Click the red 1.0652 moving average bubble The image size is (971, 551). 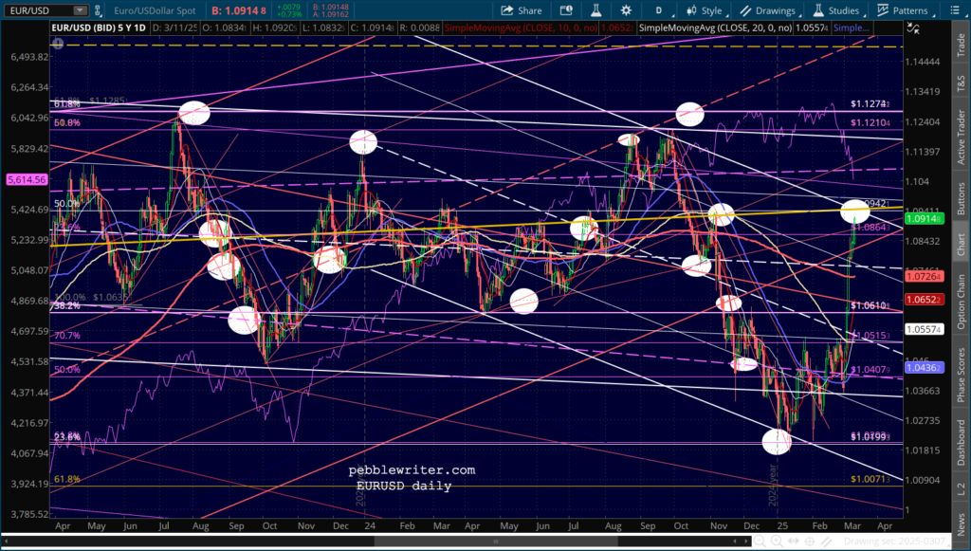(x=924, y=300)
